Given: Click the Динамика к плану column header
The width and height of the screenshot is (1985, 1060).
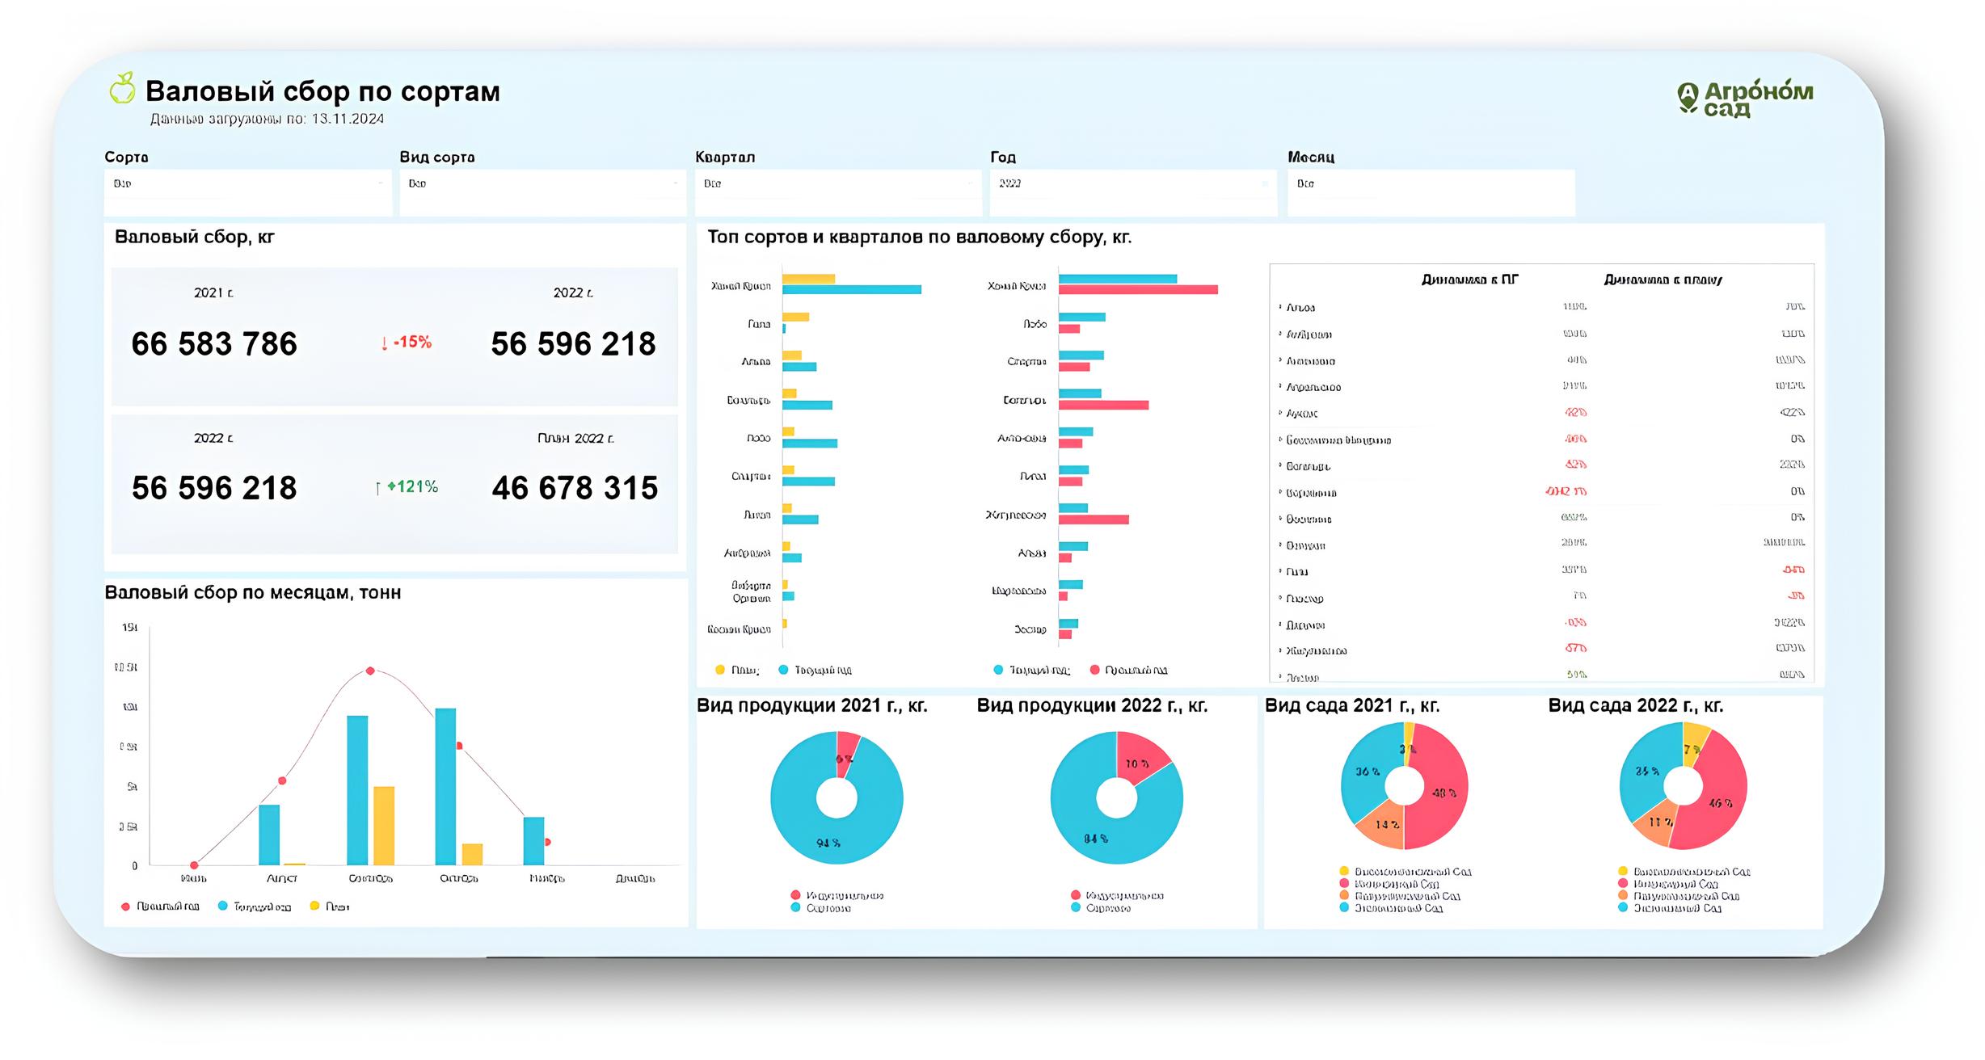Looking at the screenshot, I should click(x=1663, y=280).
